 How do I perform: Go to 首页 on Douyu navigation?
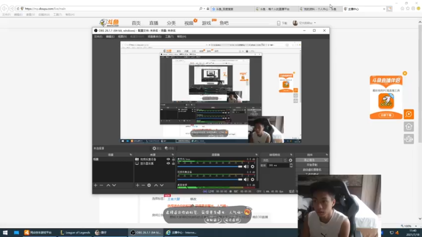pos(136,23)
